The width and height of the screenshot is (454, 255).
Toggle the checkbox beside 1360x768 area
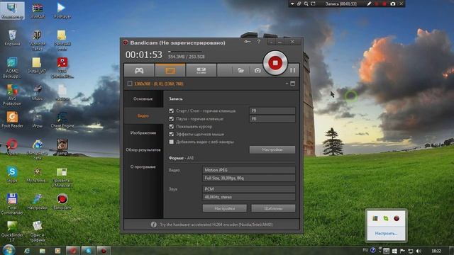[x=130, y=84]
